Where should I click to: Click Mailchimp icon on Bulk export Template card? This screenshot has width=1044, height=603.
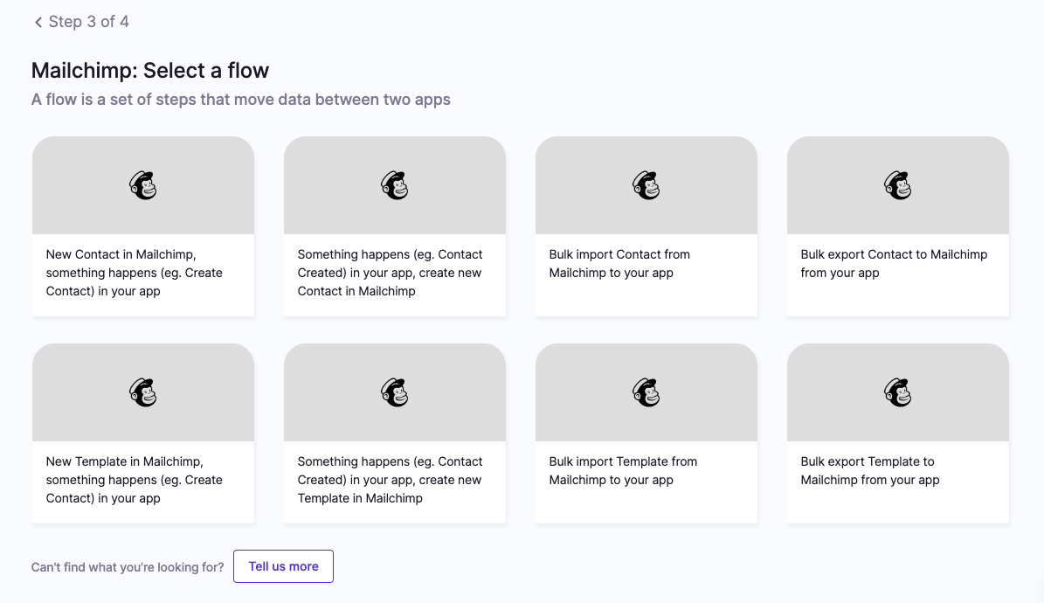click(898, 392)
